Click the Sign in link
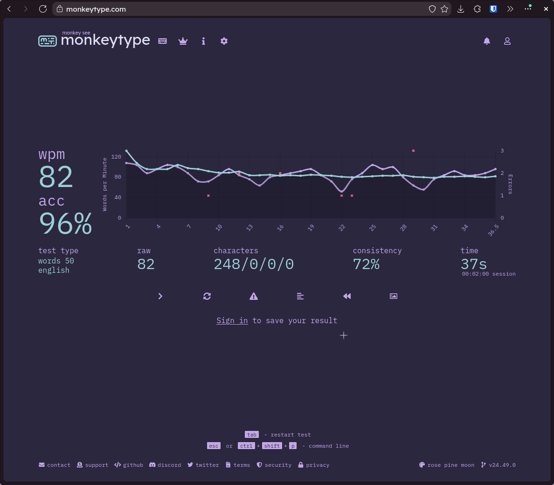 (232, 320)
